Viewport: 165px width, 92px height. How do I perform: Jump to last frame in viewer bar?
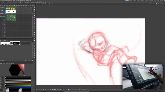coord(61,90)
